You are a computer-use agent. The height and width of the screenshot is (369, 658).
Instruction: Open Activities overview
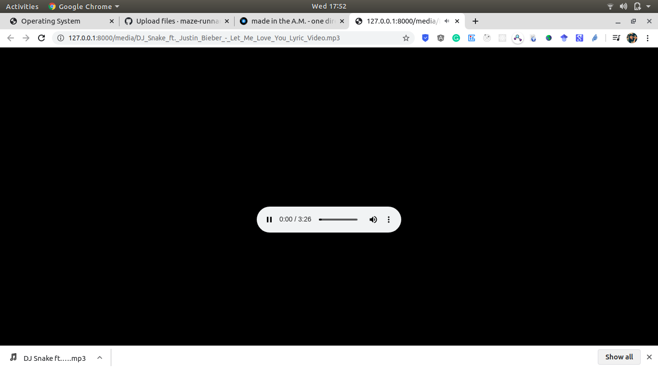coord(22,6)
